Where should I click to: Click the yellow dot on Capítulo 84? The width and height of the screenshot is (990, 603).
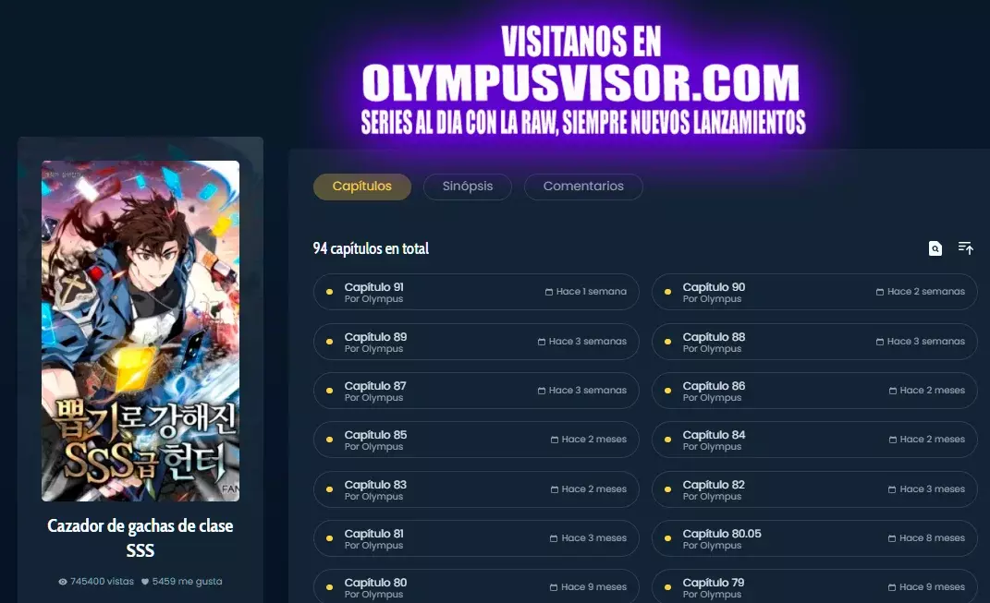click(667, 440)
